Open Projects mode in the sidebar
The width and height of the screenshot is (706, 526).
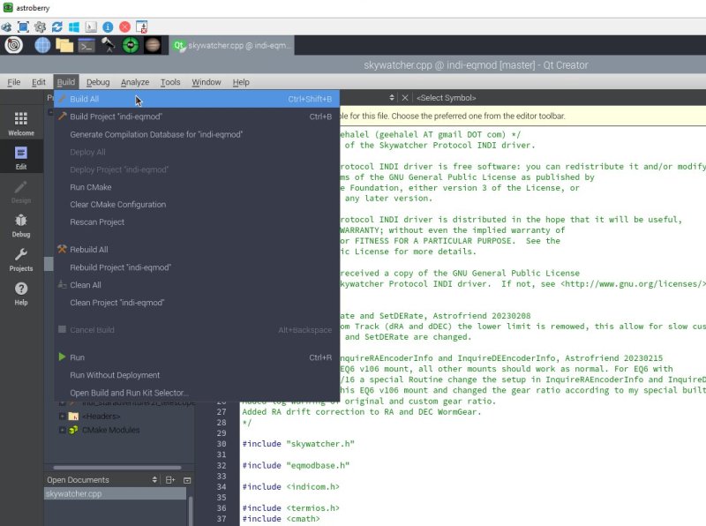tap(21, 259)
